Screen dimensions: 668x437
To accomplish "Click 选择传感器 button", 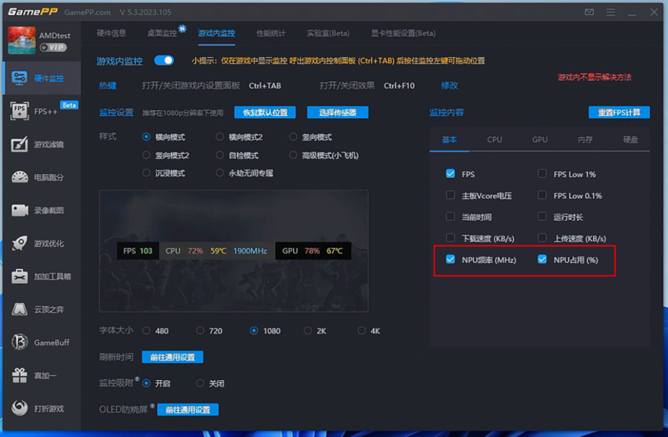I will 338,112.
